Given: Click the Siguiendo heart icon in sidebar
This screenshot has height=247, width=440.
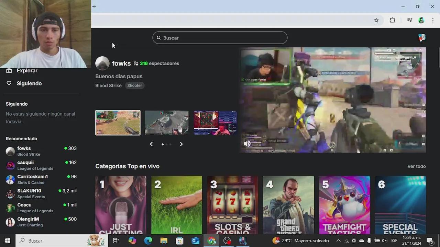Looking at the screenshot, I should tap(9, 83).
